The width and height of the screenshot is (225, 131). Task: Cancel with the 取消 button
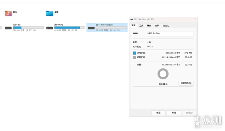(174, 113)
